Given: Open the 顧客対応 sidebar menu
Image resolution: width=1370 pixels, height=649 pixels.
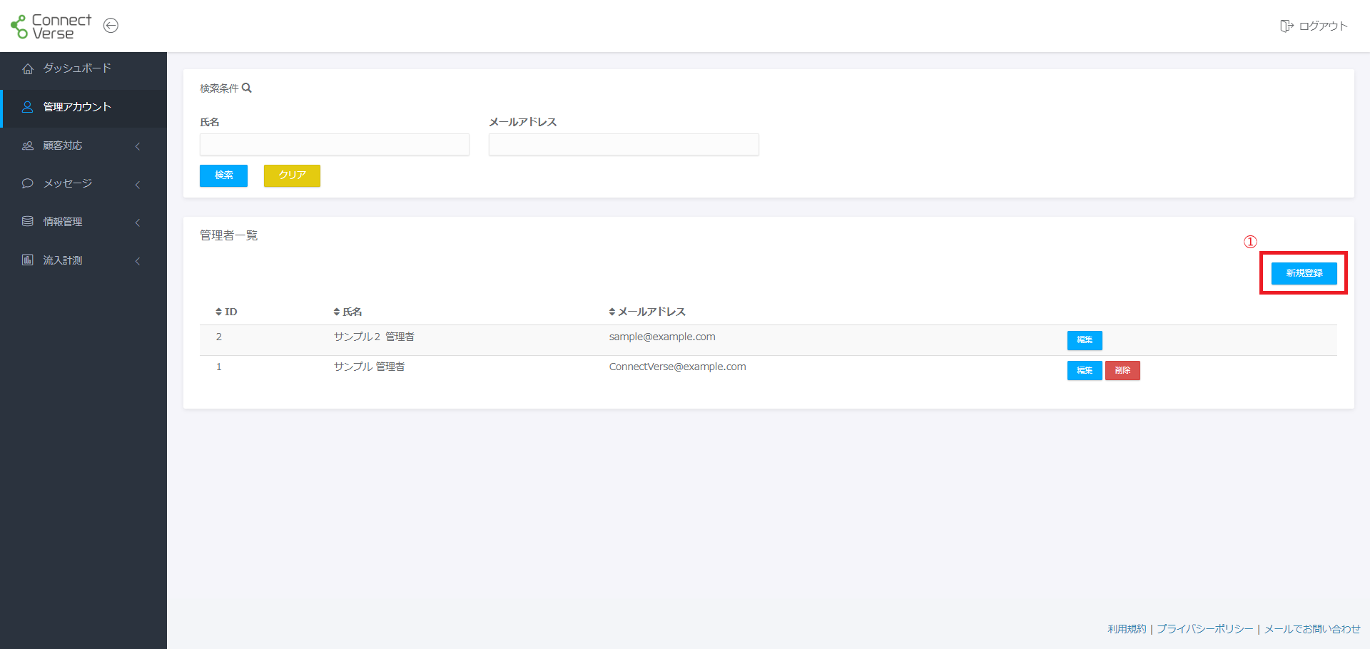Looking at the screenshot, I should (x=83, y=145).
